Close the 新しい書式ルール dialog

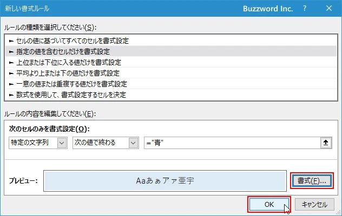pos(329,9)
